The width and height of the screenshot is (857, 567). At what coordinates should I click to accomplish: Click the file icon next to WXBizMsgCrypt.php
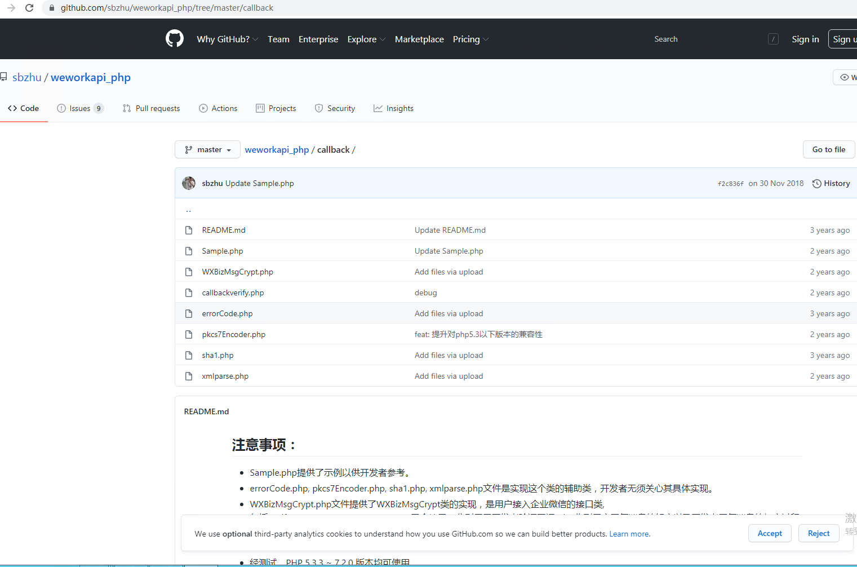189,272
